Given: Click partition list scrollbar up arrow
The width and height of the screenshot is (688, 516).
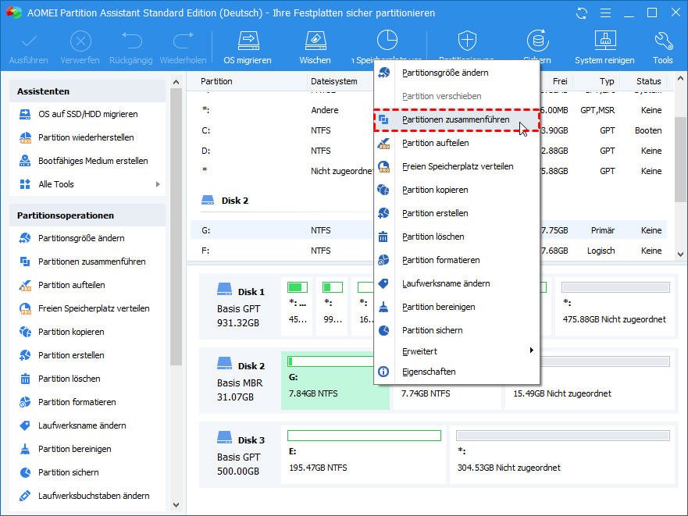Looking at the screenshot, I should [x=680, y=79].
